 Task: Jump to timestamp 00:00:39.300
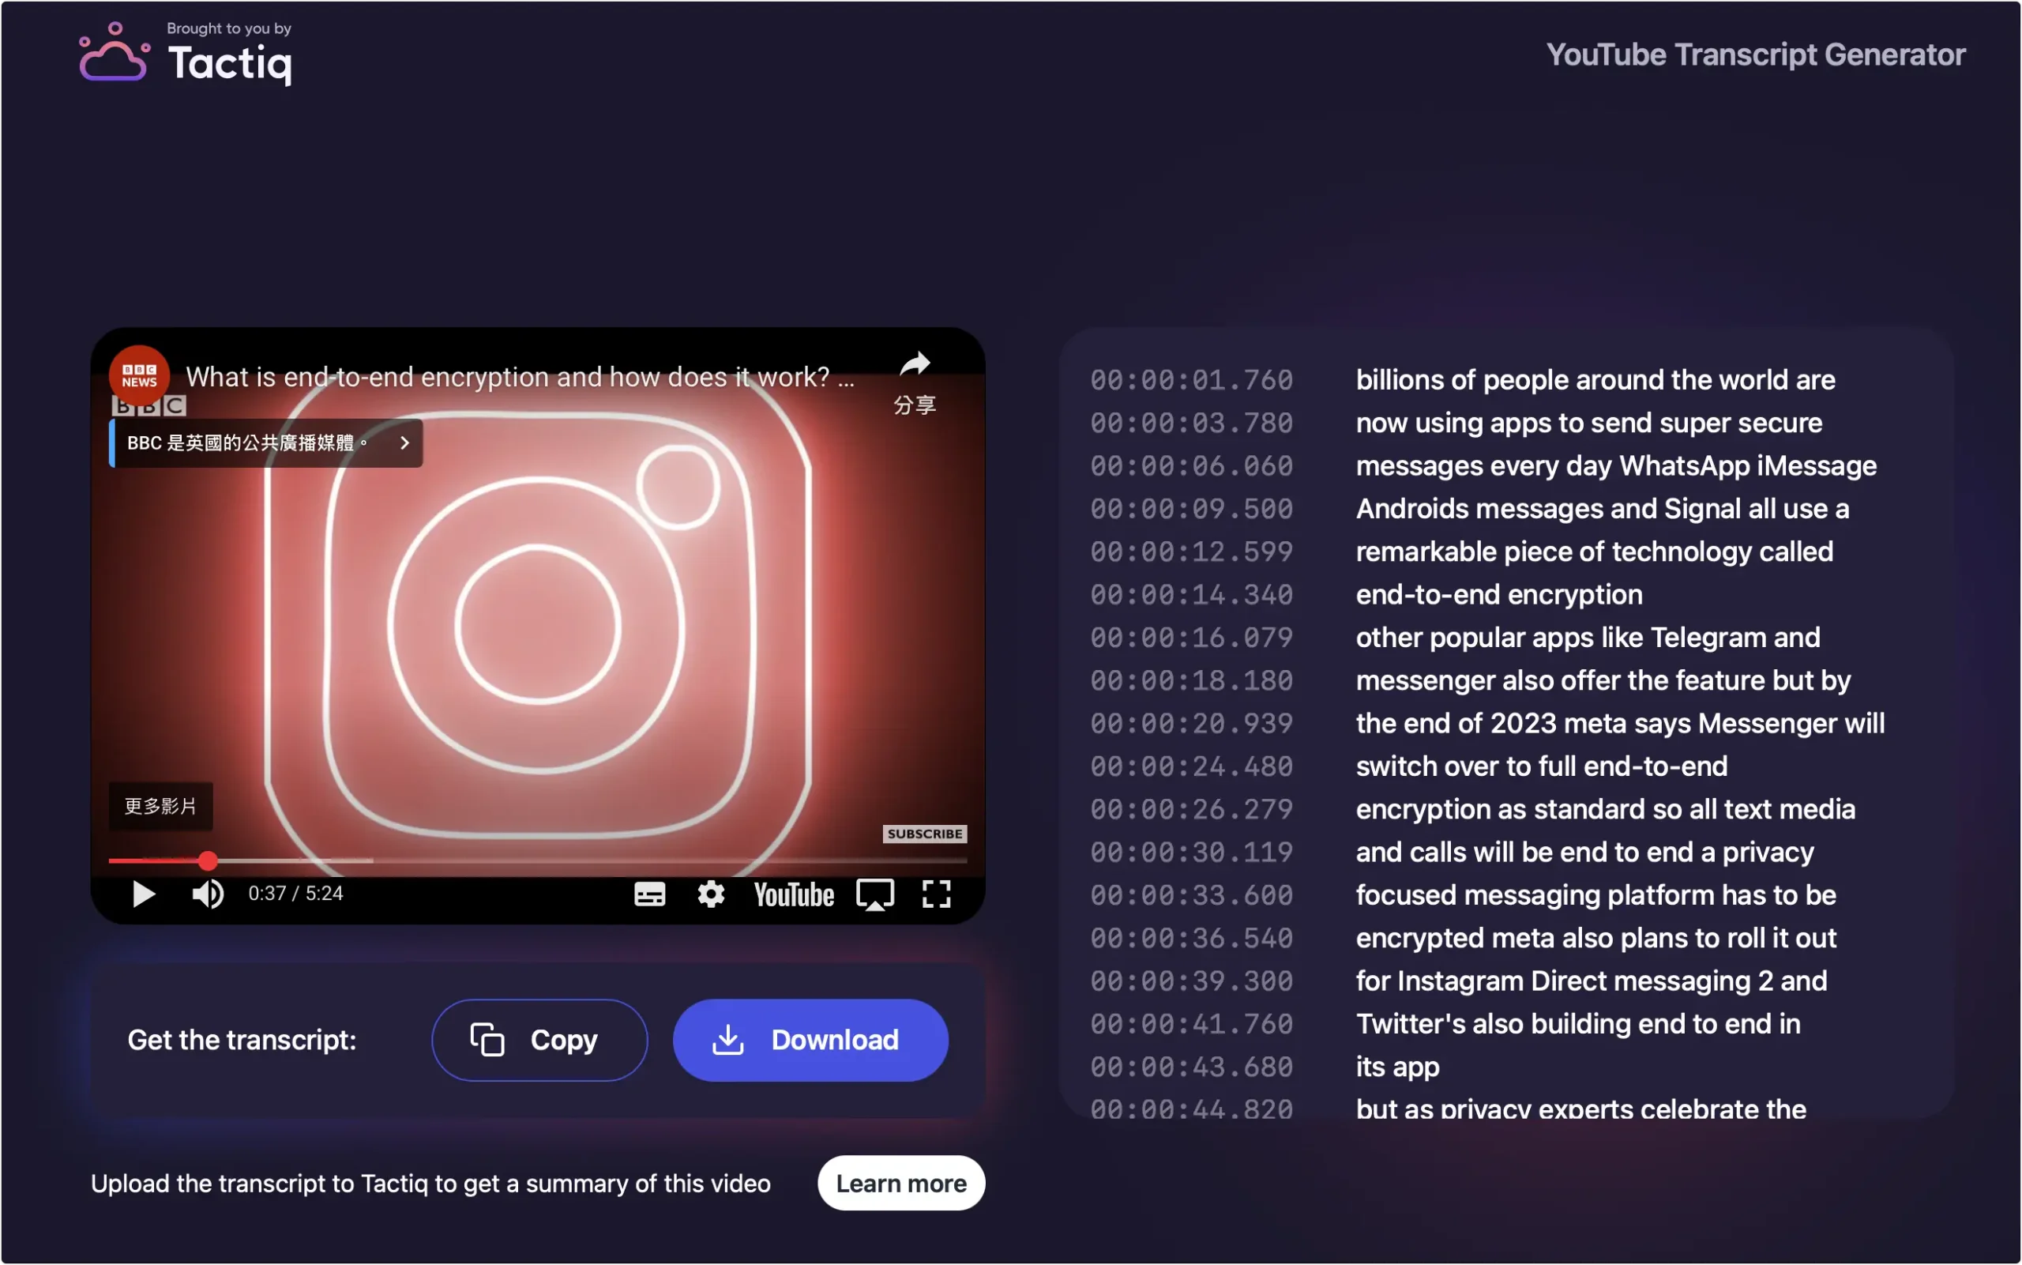click(1191, 981)
